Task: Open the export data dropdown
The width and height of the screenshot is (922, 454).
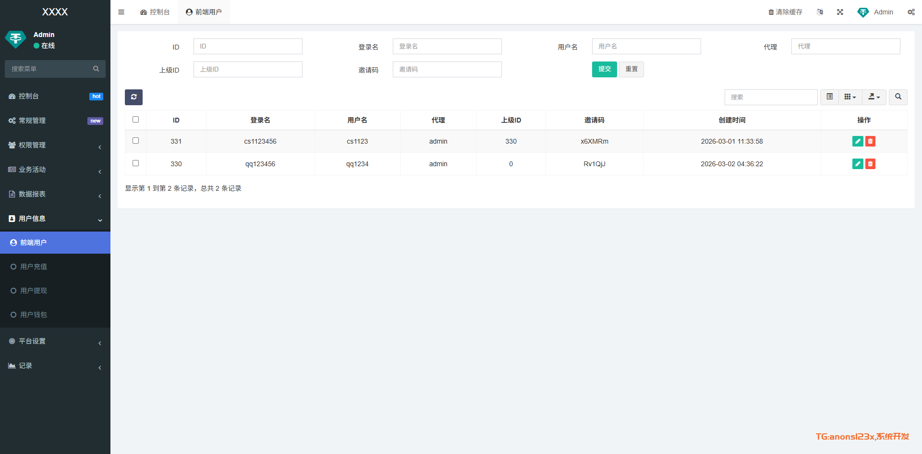Action: (x=874, y=97)
